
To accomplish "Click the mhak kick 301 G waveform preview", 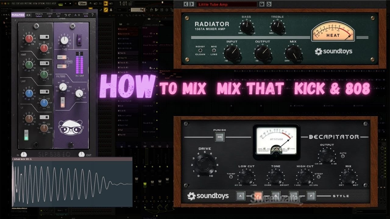I will (x=72, y=184).
